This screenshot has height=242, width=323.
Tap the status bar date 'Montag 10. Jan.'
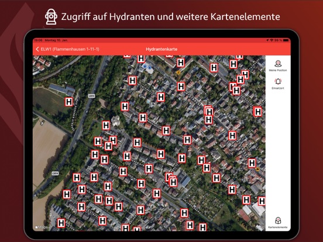(x=56, y=40)
